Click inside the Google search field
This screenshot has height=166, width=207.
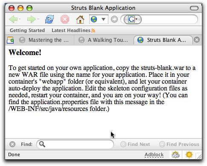click(169, 19)
